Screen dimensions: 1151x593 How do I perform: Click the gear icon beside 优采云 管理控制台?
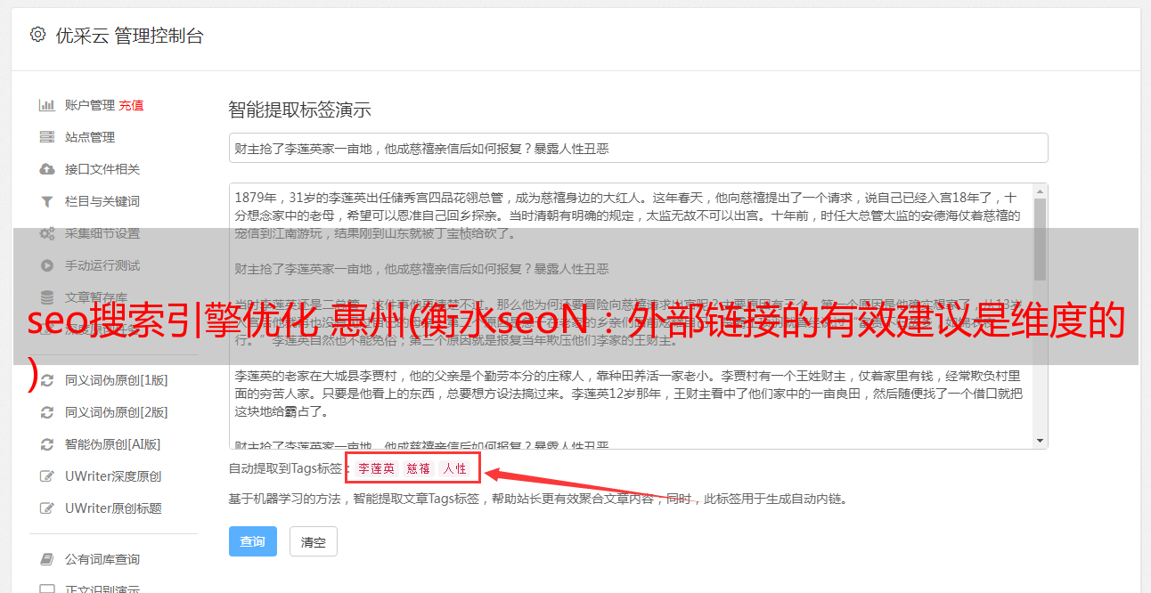[x=37, y=35]
